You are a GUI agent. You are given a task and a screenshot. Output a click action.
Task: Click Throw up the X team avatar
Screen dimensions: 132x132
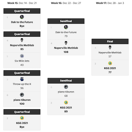click(22, 79)
